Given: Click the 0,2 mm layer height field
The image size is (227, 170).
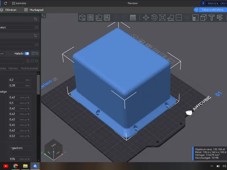Looking at the screenshot, I should [x=20, y=80].
